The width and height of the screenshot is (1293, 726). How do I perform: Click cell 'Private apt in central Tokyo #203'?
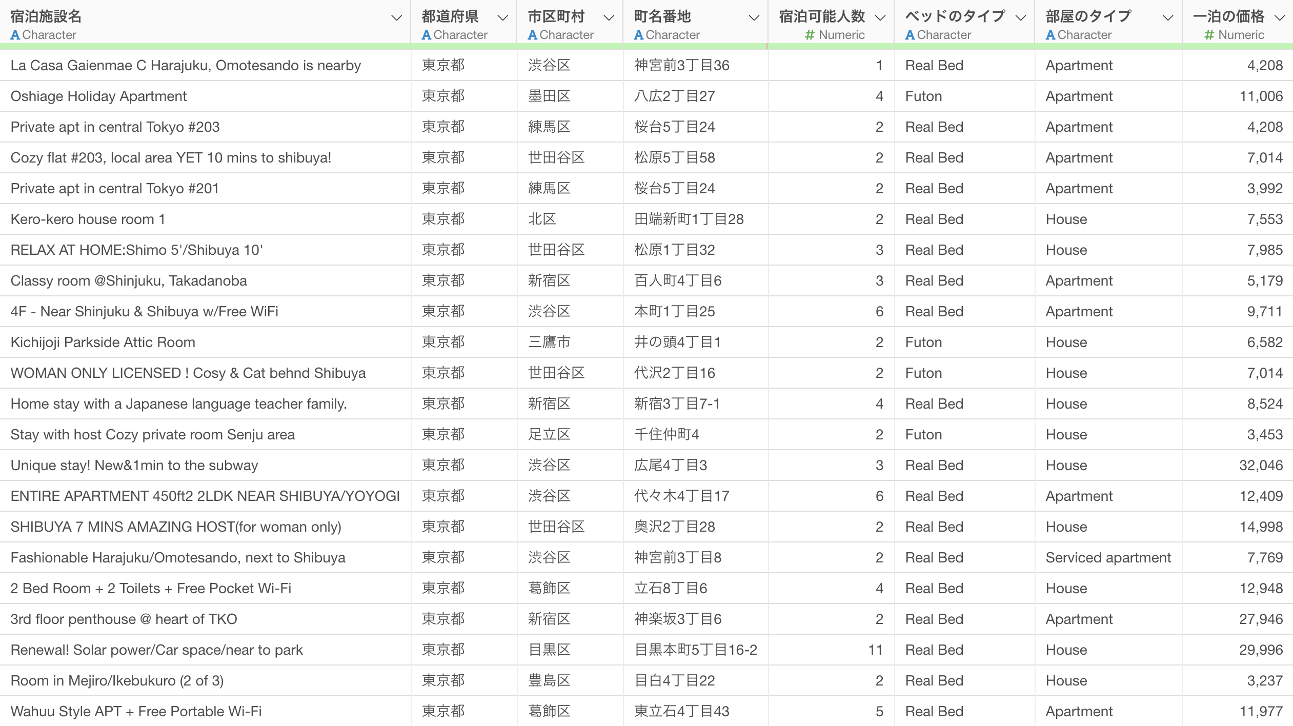click(x=205, y=127)
